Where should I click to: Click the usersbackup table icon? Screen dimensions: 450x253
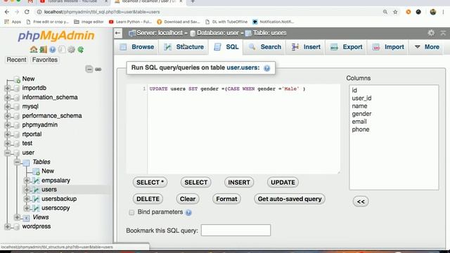36,199
